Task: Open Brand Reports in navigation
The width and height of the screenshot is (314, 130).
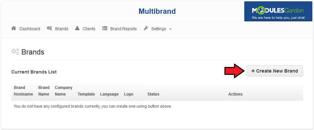Action: pos(123,29)
